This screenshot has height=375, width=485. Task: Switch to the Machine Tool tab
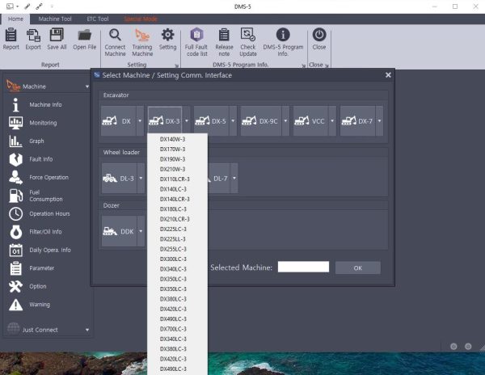[55, 19]
